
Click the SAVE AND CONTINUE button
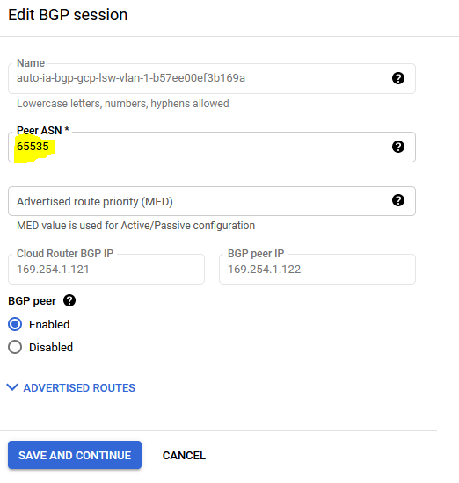[75, 455]
